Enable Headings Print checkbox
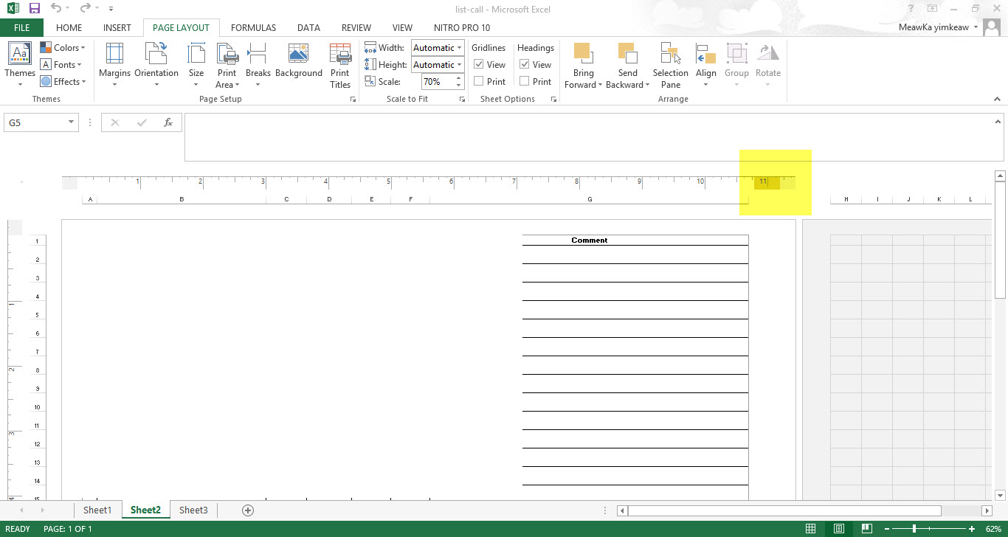The width and height of the screenshot is (1008, 537). [x=524, y=82]
